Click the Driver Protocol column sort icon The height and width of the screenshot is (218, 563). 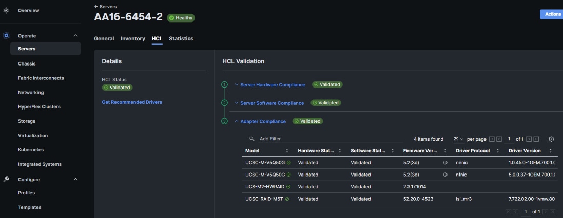pos(497,151)
